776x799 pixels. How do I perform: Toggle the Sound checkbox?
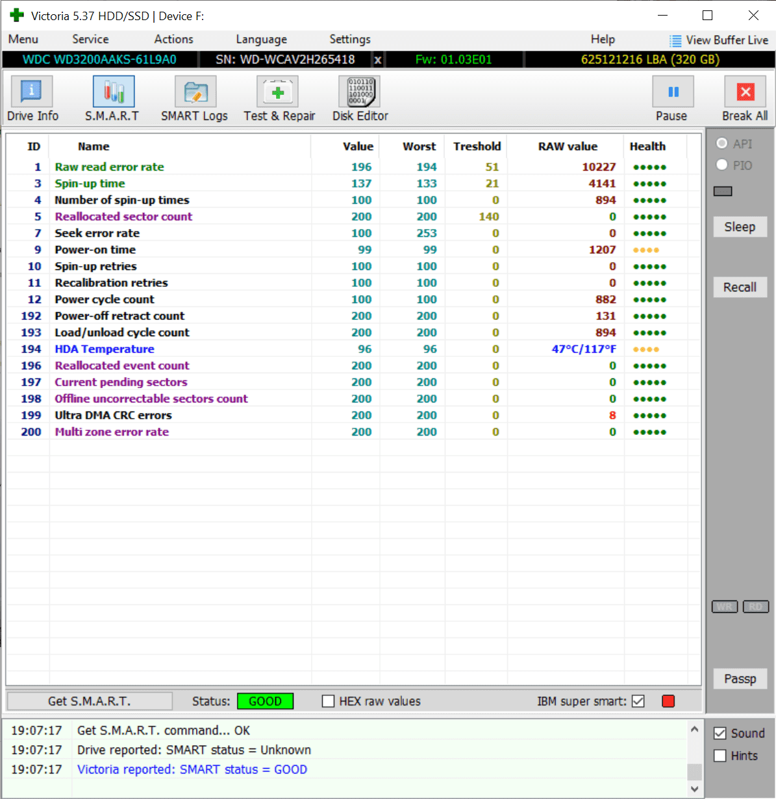click(720, 733)
